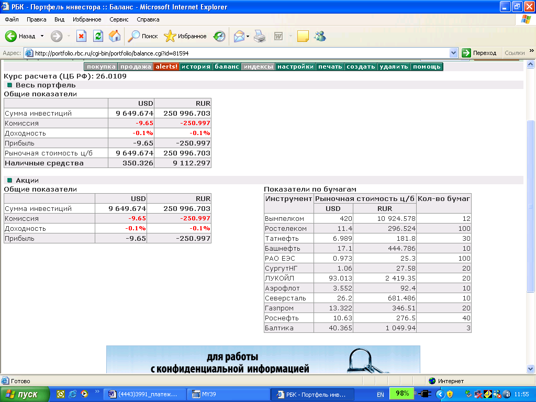The width and height of the screenshot is (536, 402).
Task: Click EN language indicator in taskbar
Action: [380, 395]
